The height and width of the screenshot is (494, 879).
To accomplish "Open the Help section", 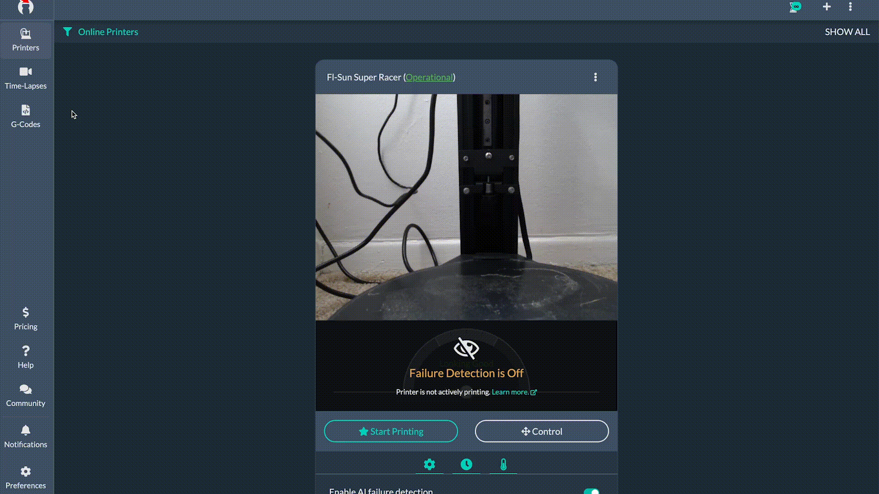I will 26,358.
